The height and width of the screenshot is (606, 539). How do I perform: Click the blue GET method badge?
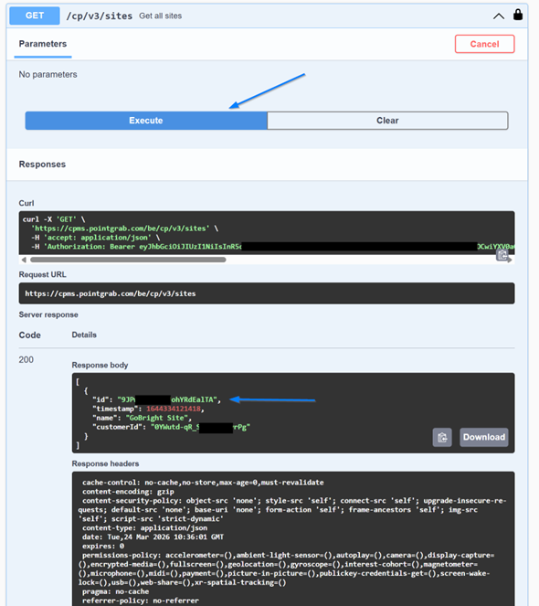[35, 16]
